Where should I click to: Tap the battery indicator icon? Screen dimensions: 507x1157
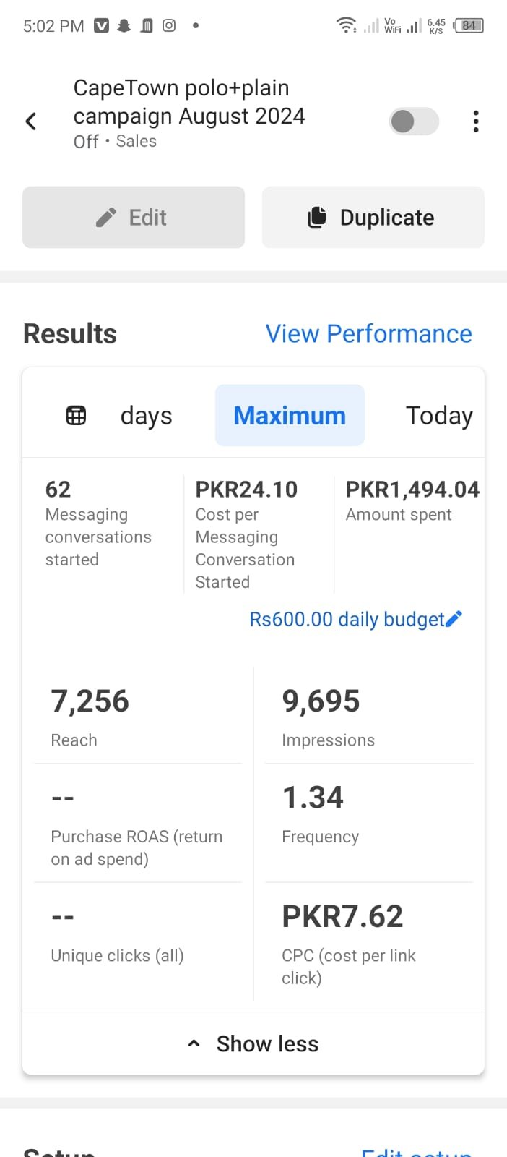(x=469, y=26)
